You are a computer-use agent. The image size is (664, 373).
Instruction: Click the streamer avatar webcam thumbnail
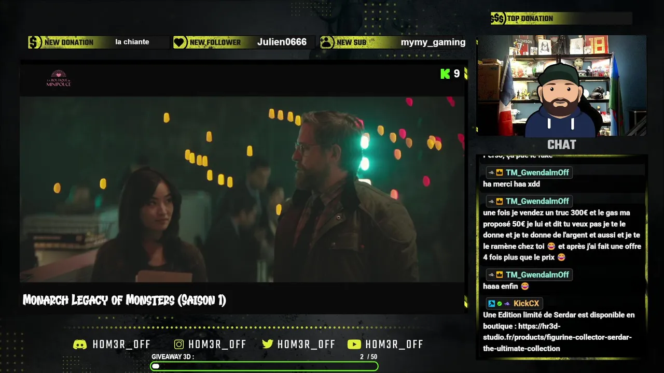pos(561,86)
